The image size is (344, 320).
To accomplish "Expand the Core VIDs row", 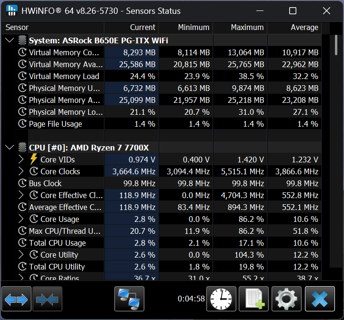I will coord(21,160).
